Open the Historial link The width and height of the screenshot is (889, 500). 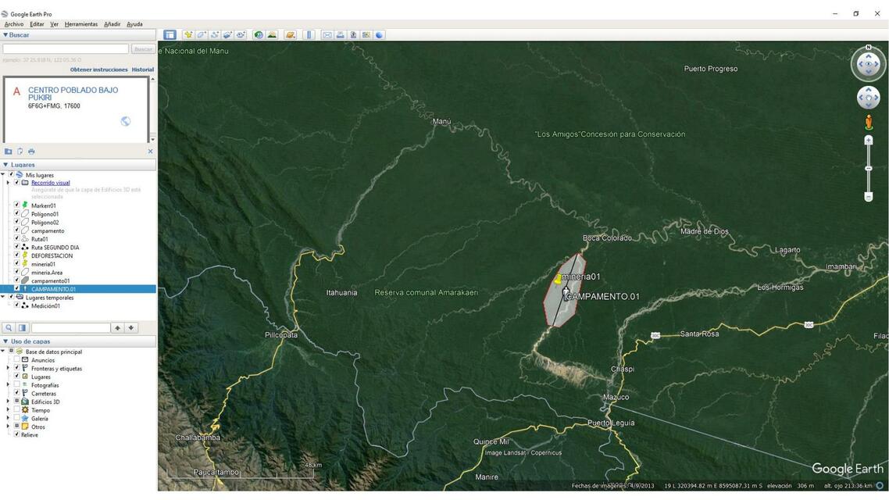(143, 70)
